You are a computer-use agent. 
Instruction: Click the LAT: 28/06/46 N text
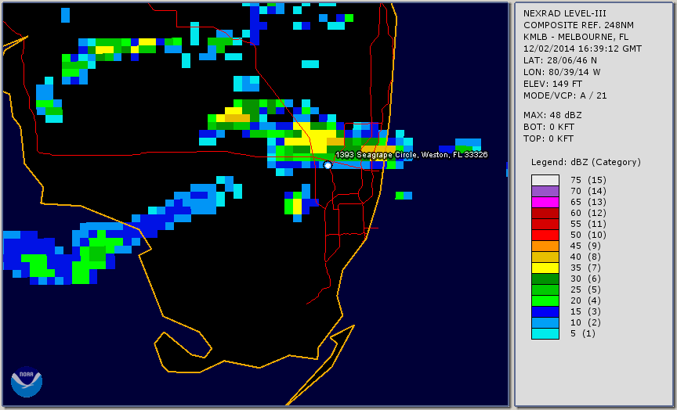(x=560, y=60)
